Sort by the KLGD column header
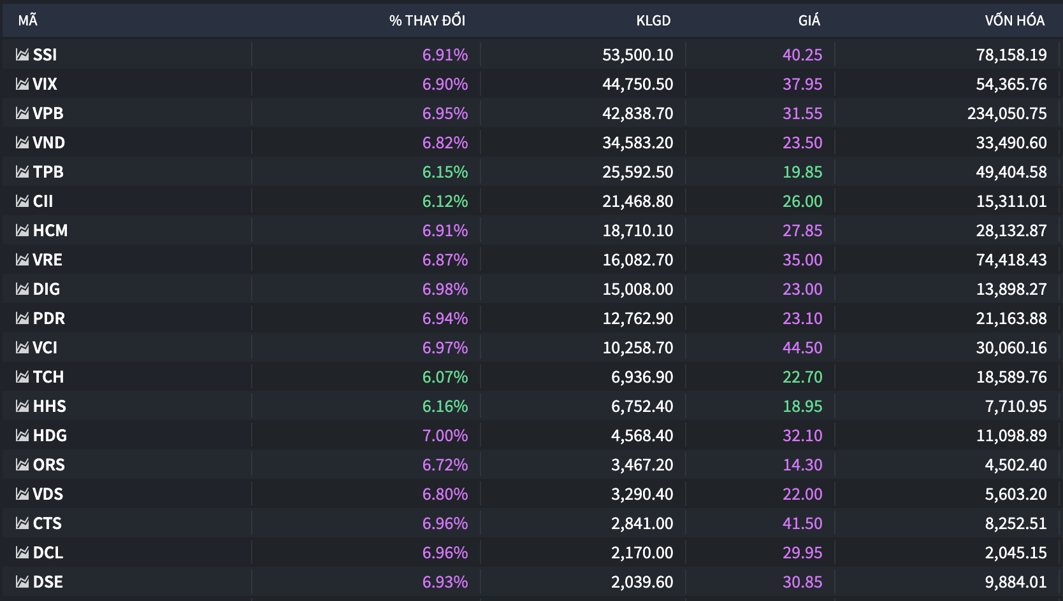The width and height of the screenshot is (1063, 601). click(653, 20)
